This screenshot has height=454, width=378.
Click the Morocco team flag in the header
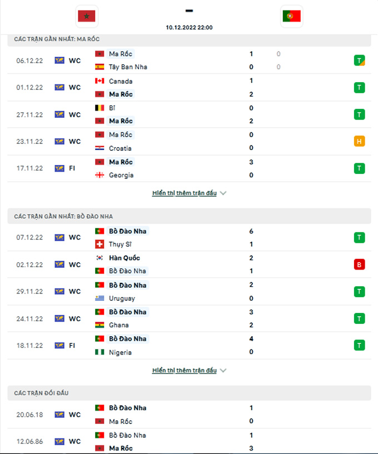[87, 16]
